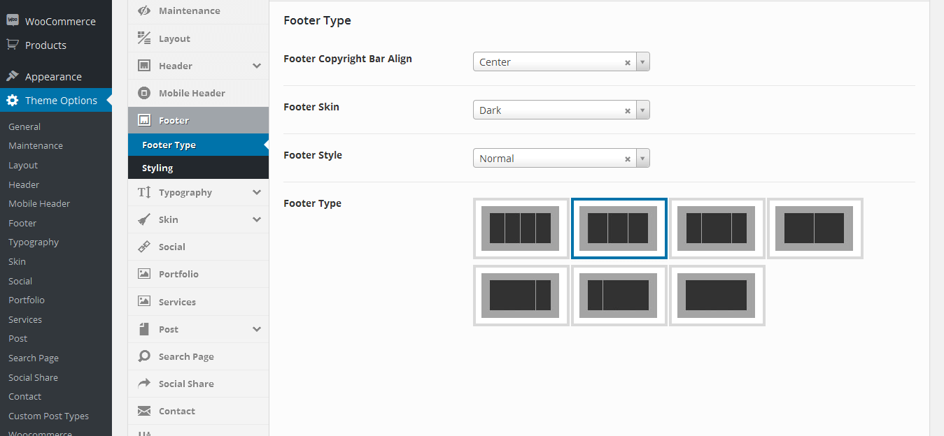Open Mobile Header link in admin sidebar

click(39, 203)
